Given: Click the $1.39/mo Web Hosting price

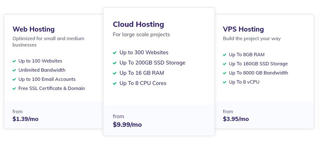Looking at the screenshot, I should 26,119.
